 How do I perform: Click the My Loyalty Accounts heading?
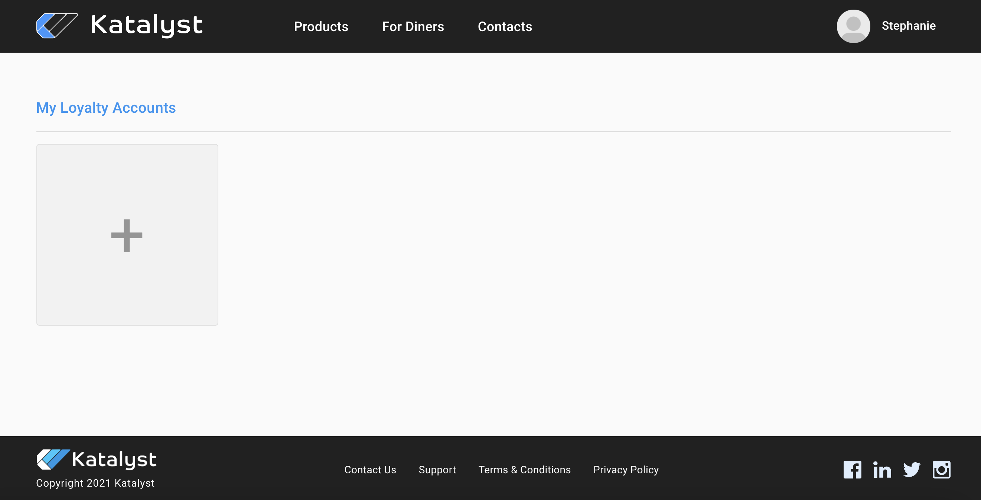tap(106, 108)
